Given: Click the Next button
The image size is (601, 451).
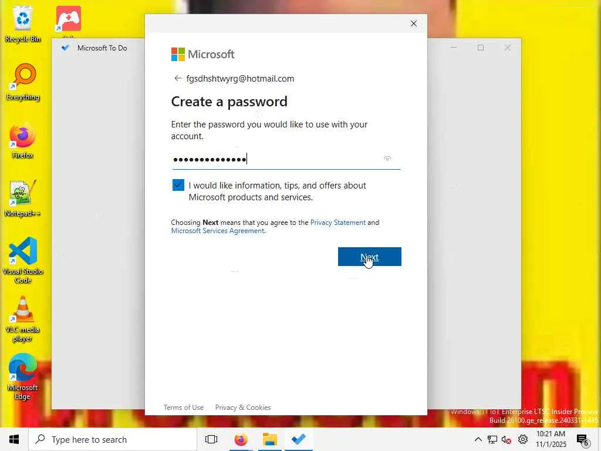Looking at the screenshot, I should [370, 257].
